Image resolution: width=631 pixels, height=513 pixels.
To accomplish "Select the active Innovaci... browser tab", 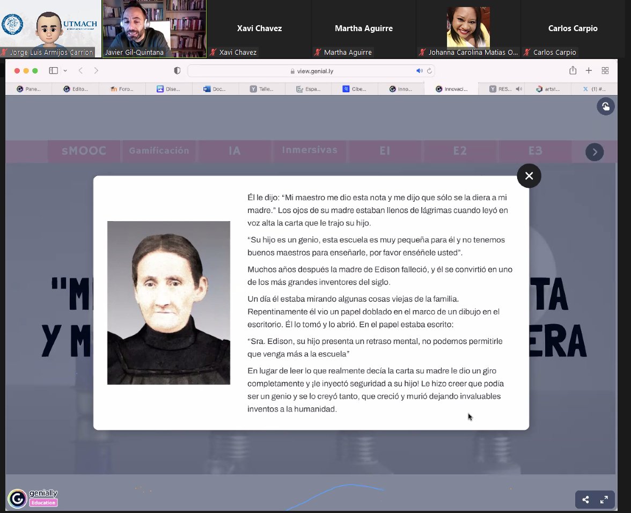I will point(451,89).
